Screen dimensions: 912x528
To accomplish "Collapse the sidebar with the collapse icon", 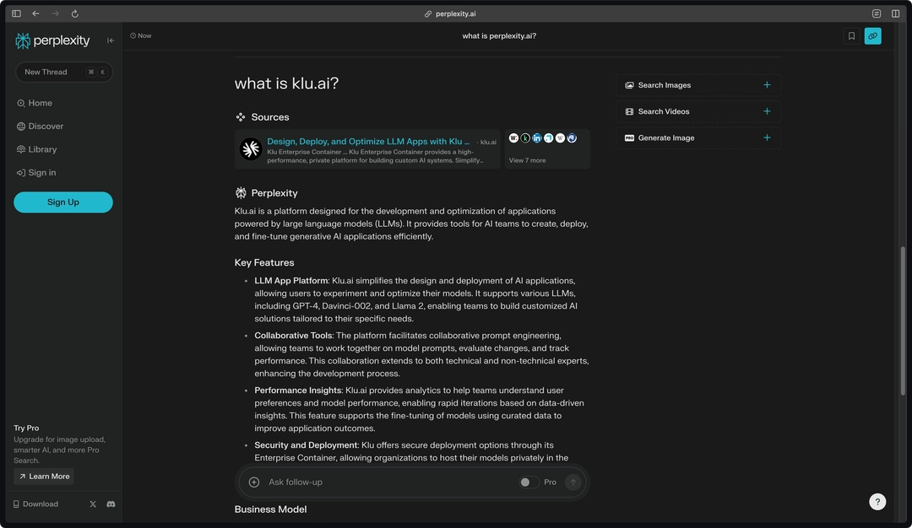I will click(x=110, y=40).
